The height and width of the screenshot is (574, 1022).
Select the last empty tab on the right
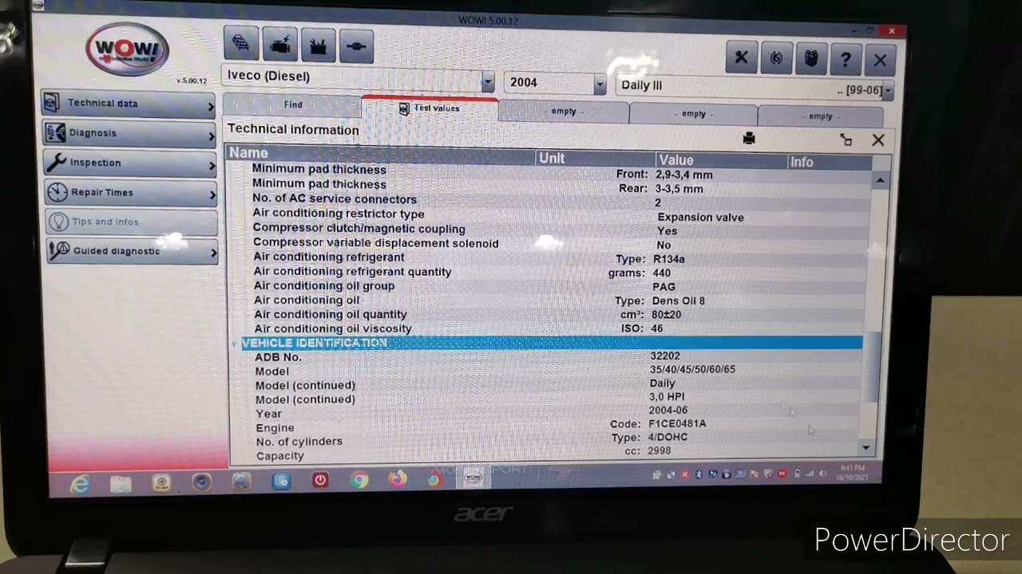coord(821,116)
